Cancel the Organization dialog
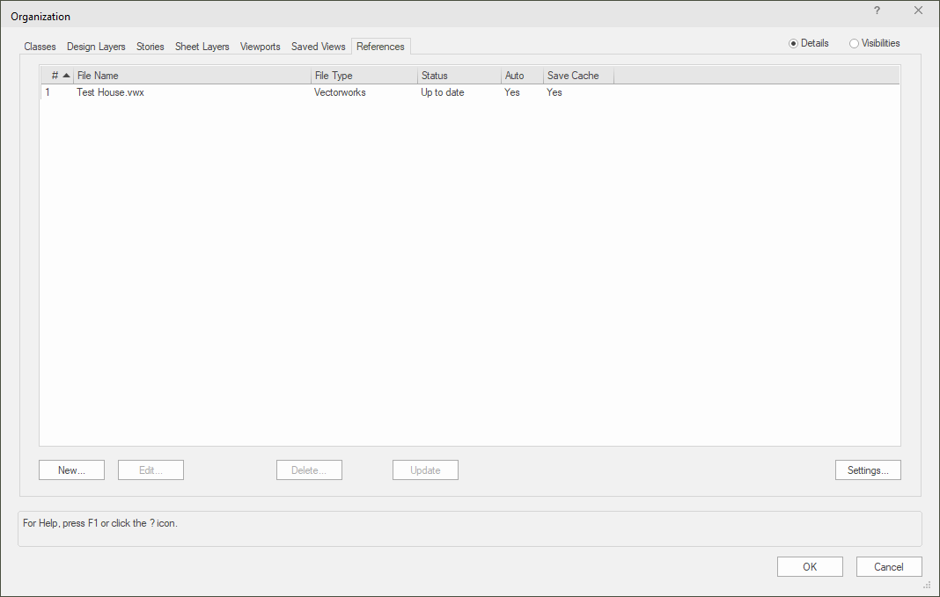Screen dimensions: 940x597 click(889, 567)
